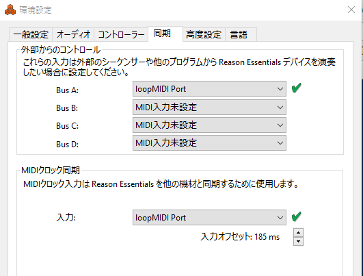Click the green checkmark beside Bus A
The image size is (363, 276).
(296, 88)
